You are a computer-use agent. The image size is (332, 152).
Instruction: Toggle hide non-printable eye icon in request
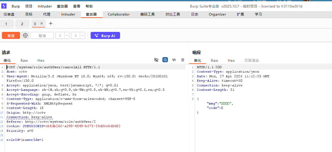click(156, 60)
